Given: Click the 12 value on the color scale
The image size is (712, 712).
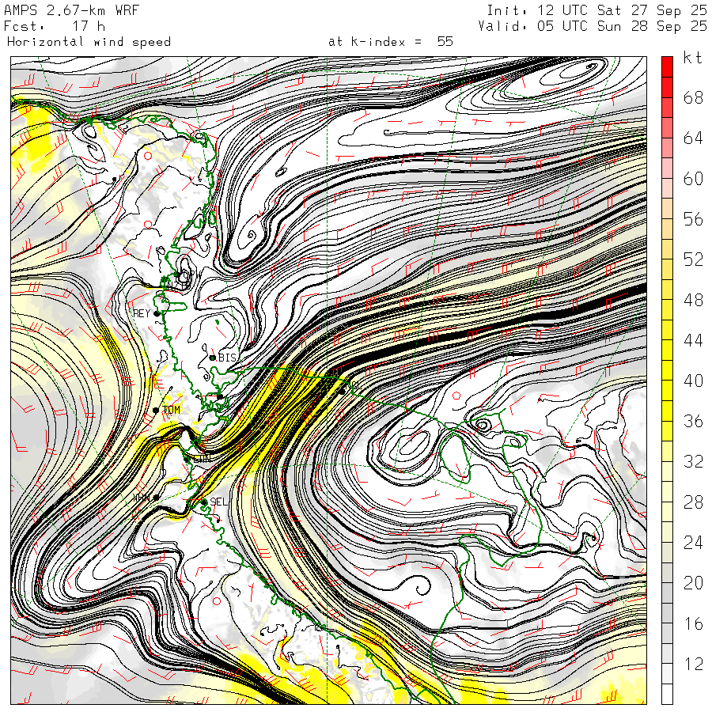Looking at the screenshot, I should [x=693, y=664].
